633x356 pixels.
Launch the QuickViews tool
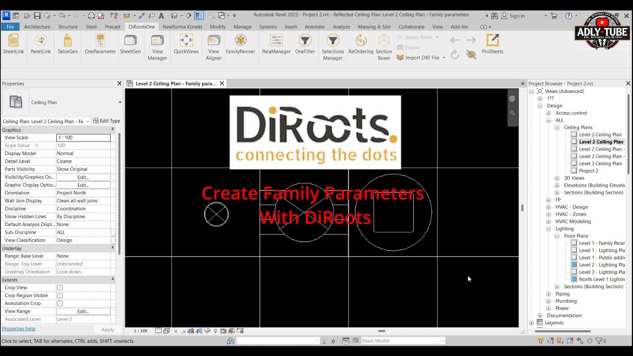pyautogui.click(x=186, y=44)
